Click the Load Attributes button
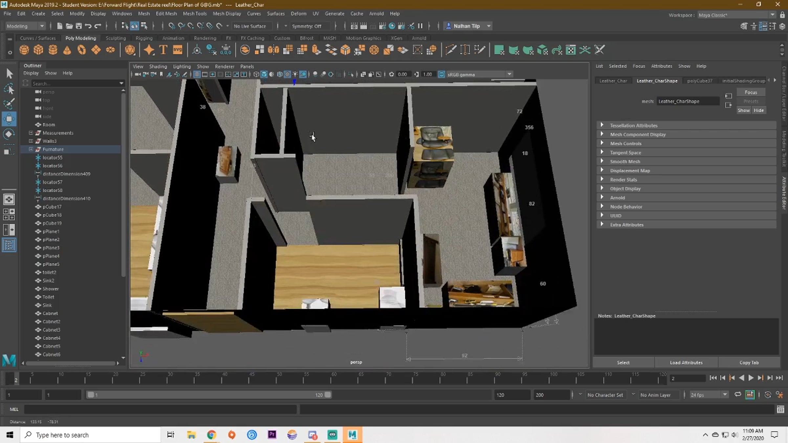Image resolution: width=788 pixels, height=443 pixels. [686, 363]
